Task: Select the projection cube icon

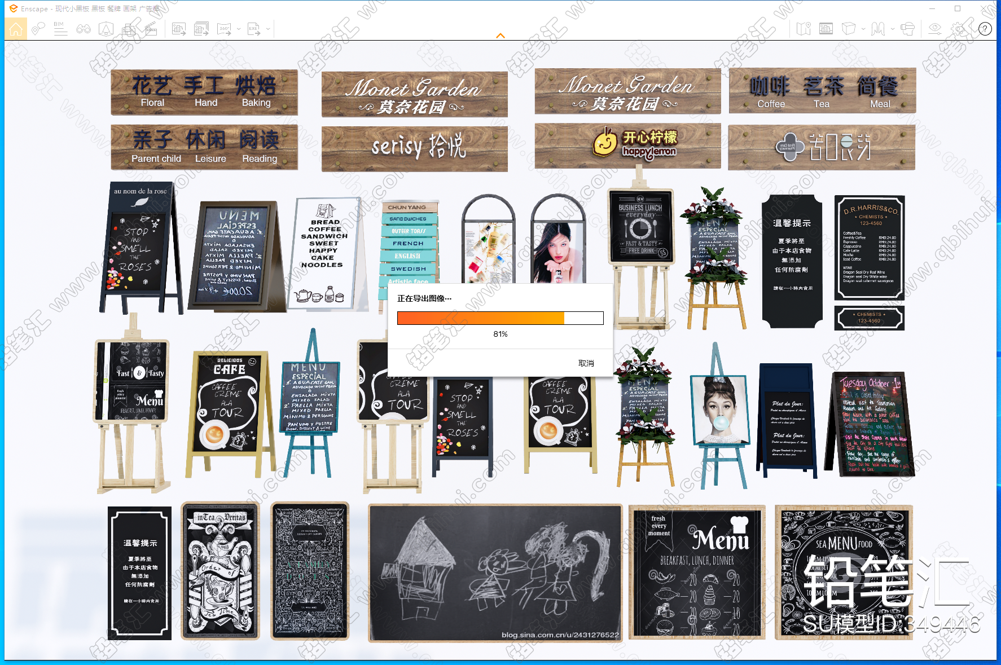Action: tap(849, 29)
